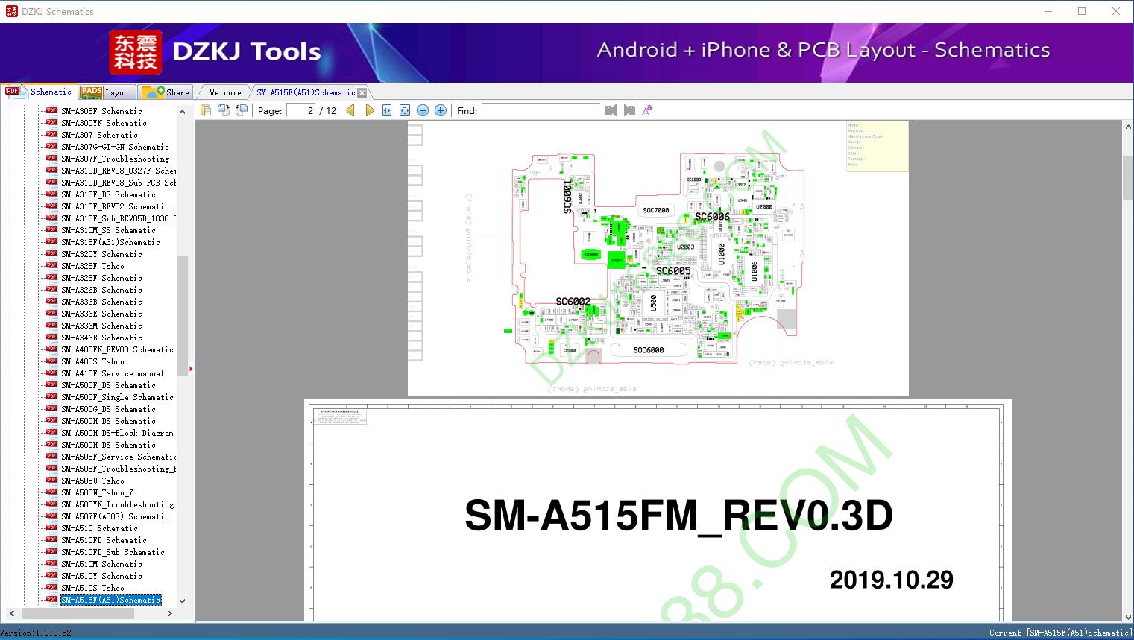Go to the next page arrow
The width and height of the screenshot is (1134, 640).
pyautogui.click(x=369, y=110)
